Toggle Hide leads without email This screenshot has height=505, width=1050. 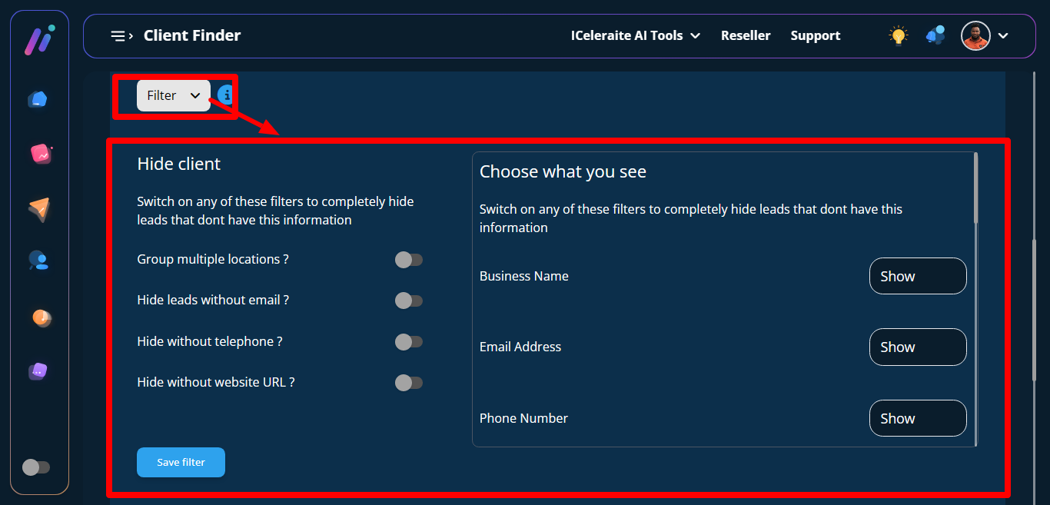tap(408, 301)
